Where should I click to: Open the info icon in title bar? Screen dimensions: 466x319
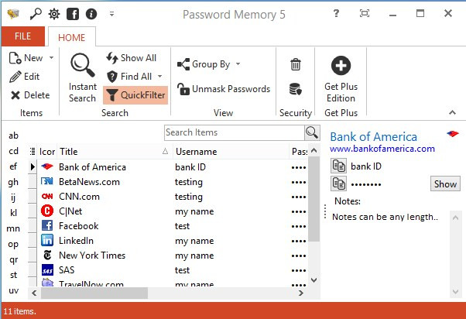(91, 14)
